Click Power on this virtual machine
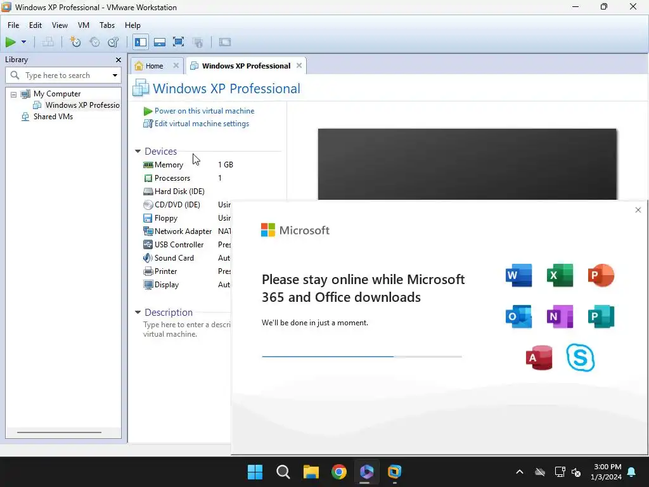The width and height of the screenshot is (649, 487). point(204,111)
